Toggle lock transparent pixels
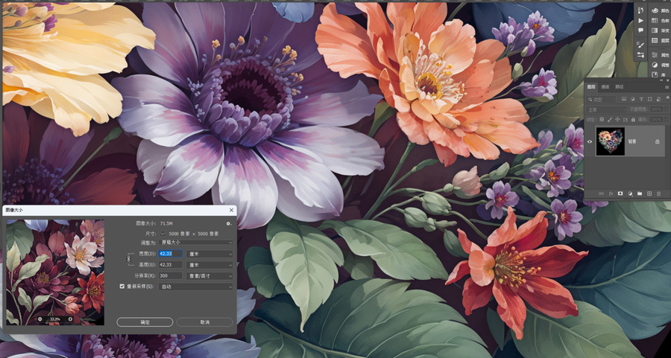The image size is (671, 358). click(x=602, y=120)
